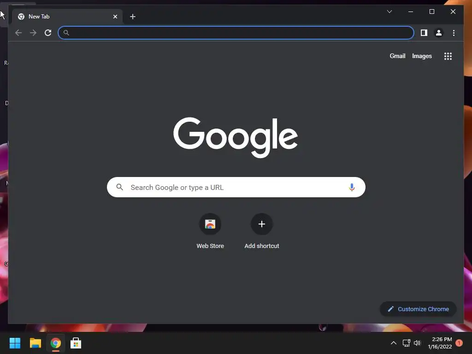Go forward with the forward arrow

33,33
